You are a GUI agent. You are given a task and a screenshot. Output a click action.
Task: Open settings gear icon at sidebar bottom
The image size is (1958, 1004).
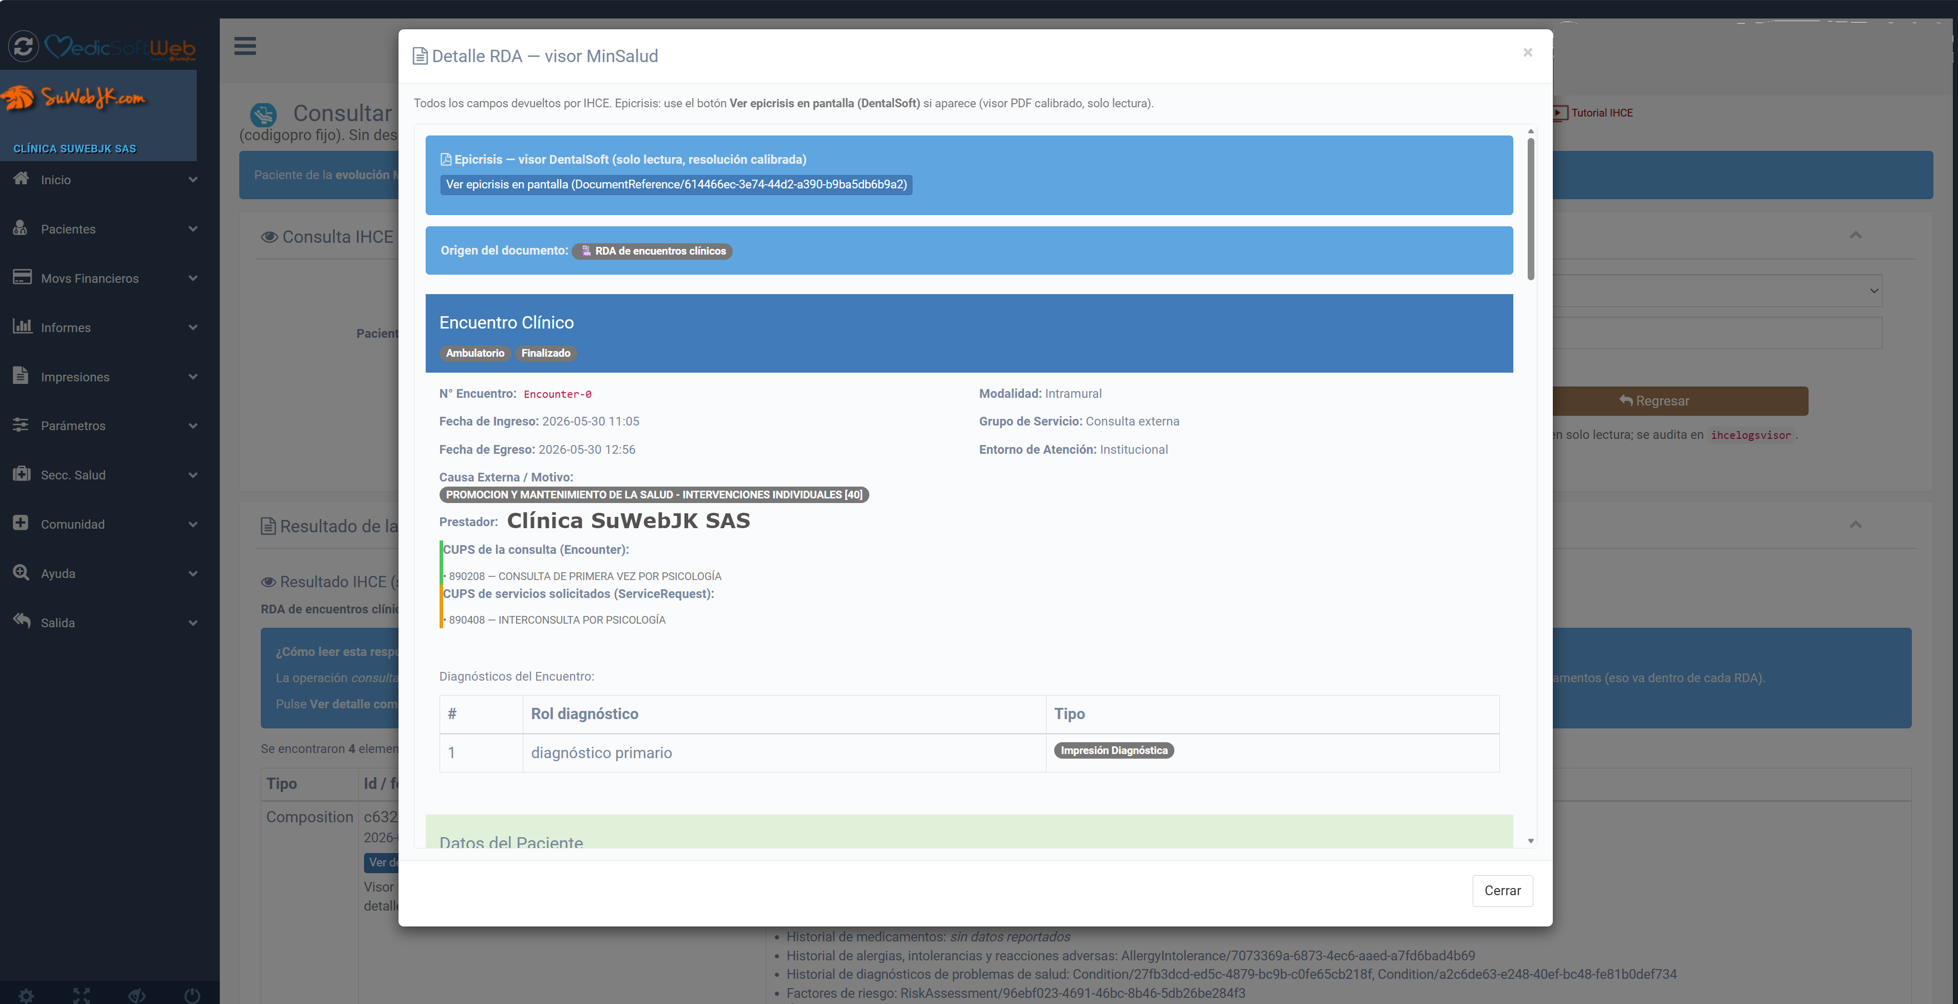point(26,996)
